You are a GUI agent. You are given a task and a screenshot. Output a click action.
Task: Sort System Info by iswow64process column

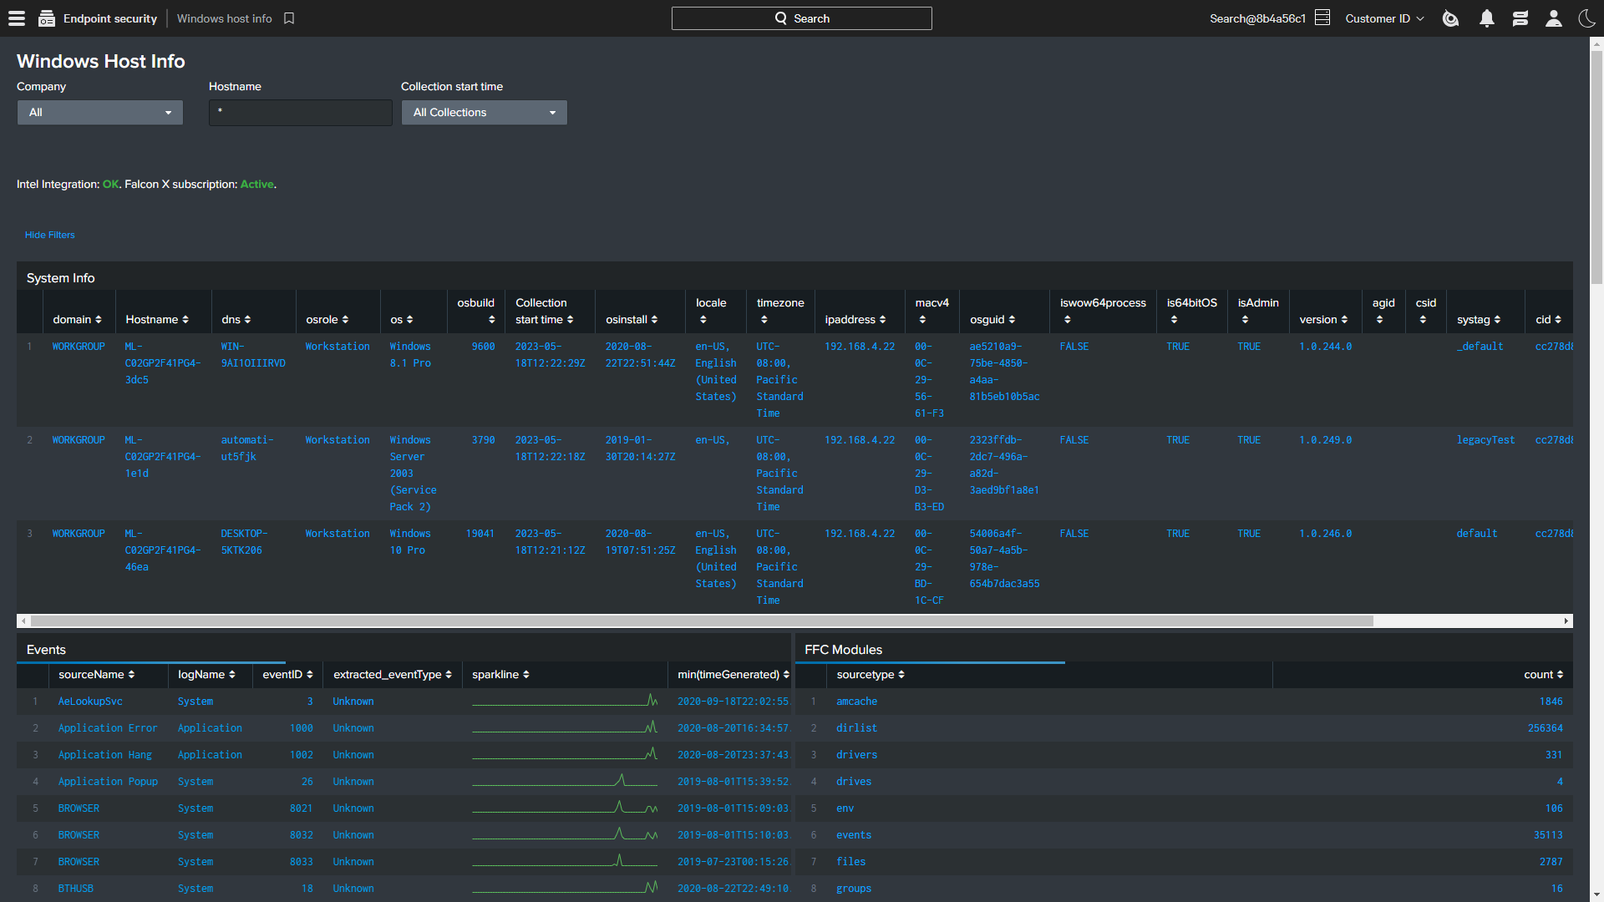click(1103, 311)
